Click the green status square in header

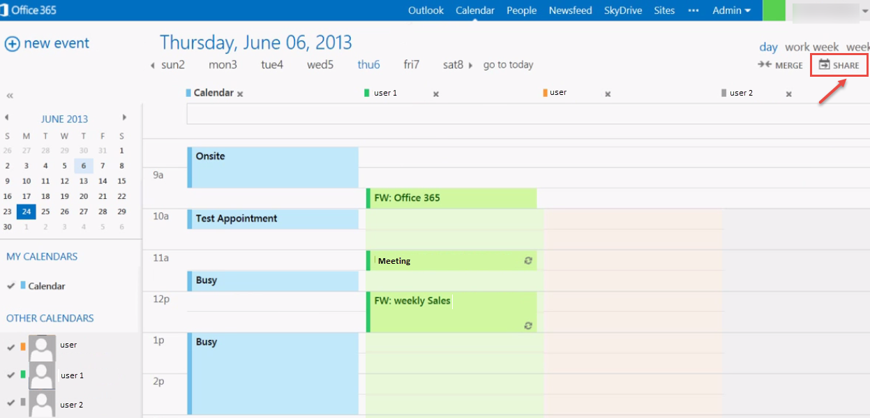773,10
